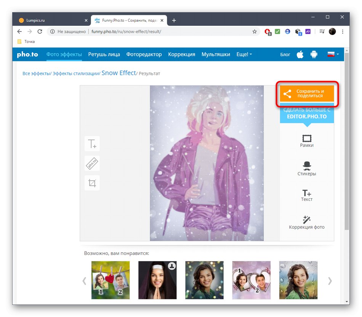Open the media control playlist icon
The height and width of the screenshot is (317, 362).
322,31
